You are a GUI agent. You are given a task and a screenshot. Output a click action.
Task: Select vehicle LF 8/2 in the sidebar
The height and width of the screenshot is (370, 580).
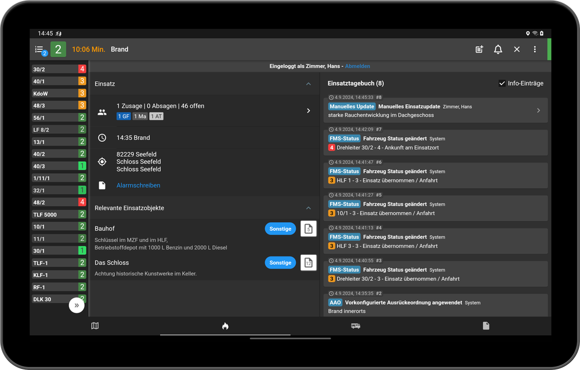tap(59, 130)
